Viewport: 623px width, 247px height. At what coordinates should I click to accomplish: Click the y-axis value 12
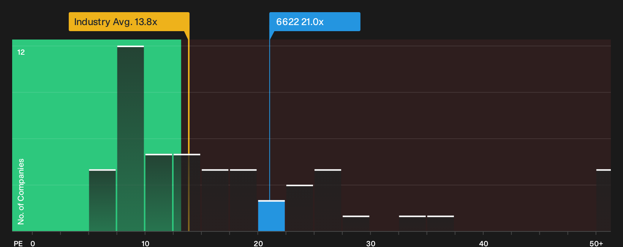point(21,52)
